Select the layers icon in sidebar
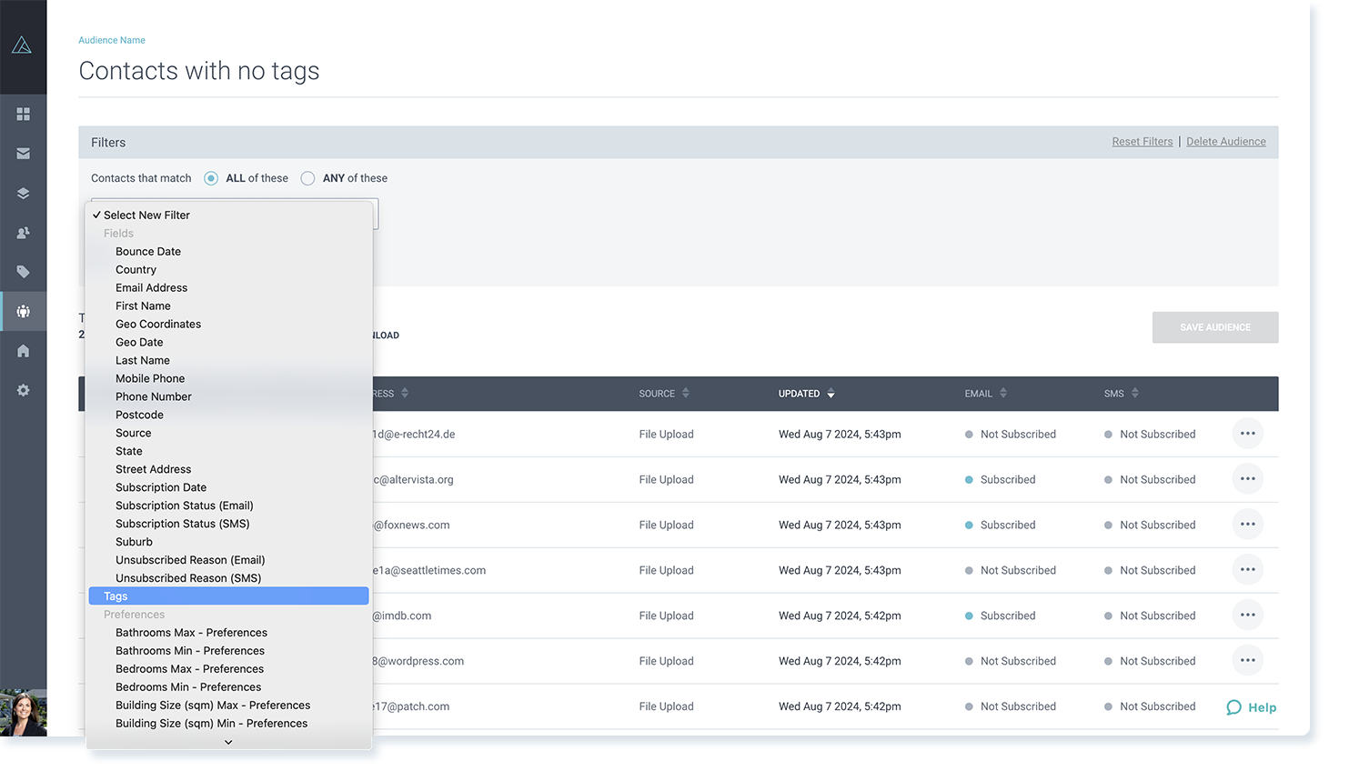 [23, 193]
